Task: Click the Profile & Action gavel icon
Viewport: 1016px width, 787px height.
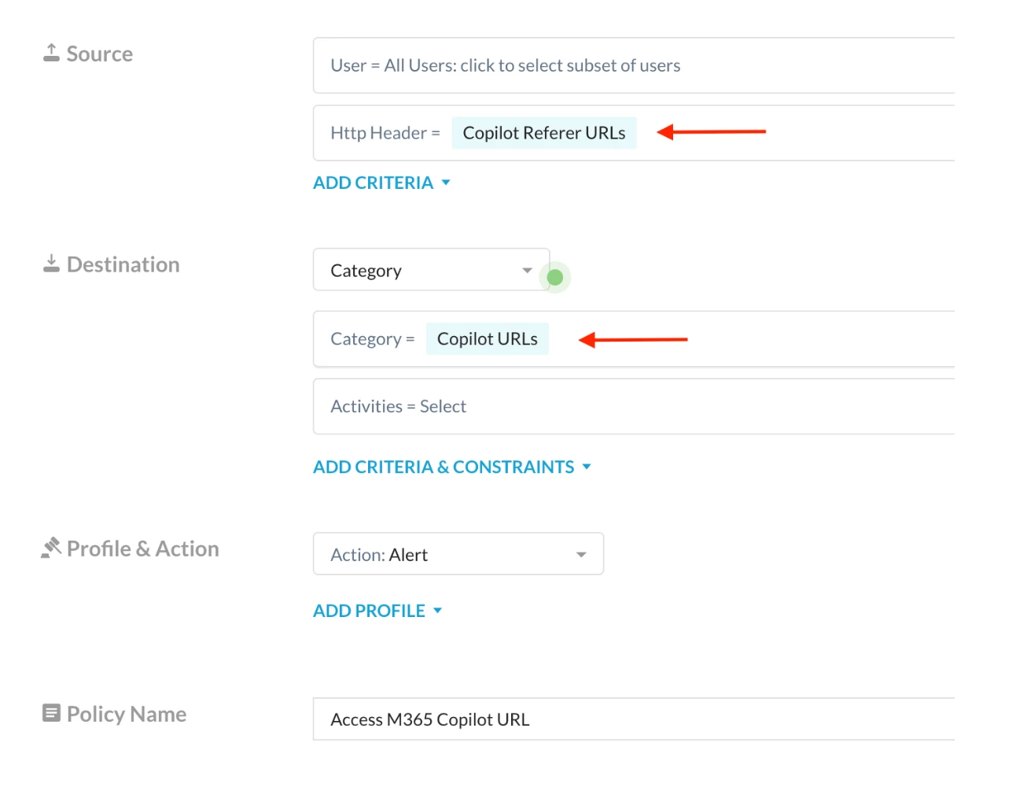Action: point(51,548)
